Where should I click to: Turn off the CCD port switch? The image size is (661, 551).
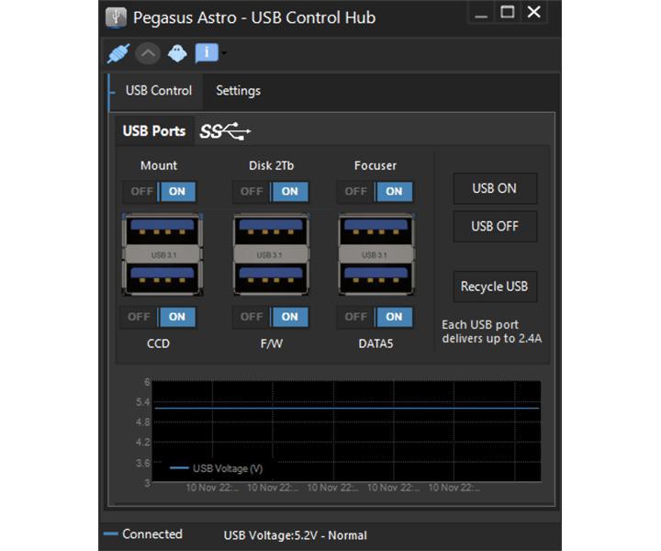click(140, 317)
